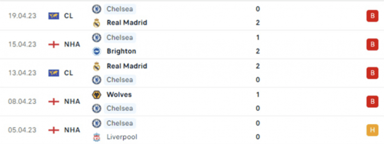Open the Wolves team name link

click(119, 94)
